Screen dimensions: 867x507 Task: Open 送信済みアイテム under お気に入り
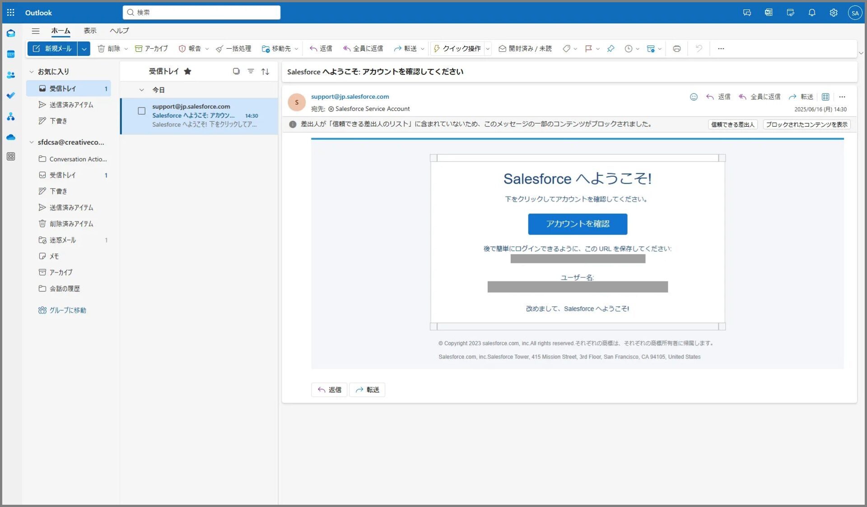[69, 105]
